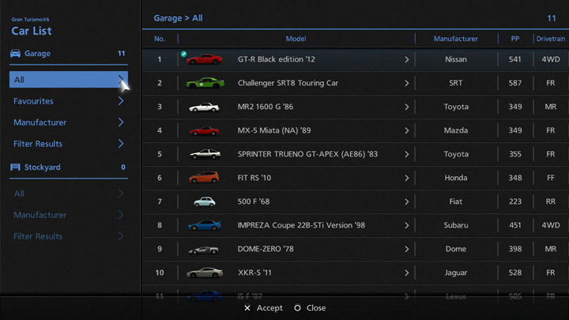Select the green Challenger SRT8 car icon
This screenshot has height=320, width=569.
point(204,83)
